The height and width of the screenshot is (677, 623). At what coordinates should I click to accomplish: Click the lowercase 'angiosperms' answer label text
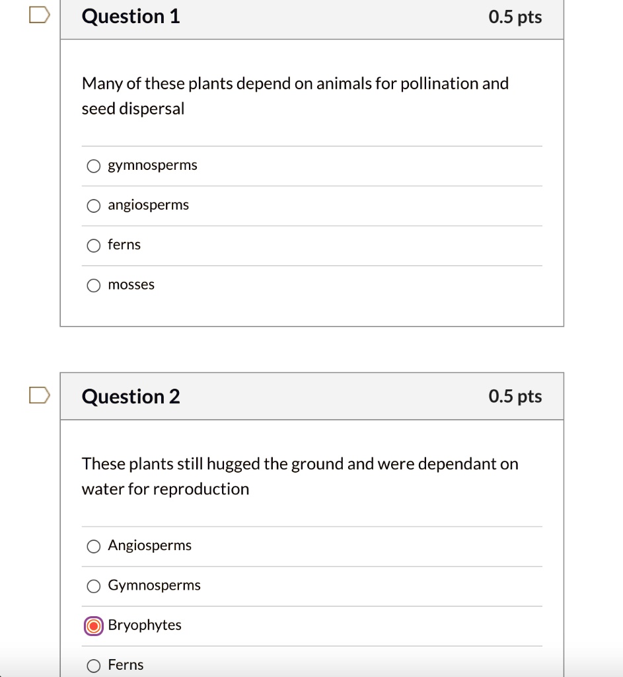click(x=149, y=205)
